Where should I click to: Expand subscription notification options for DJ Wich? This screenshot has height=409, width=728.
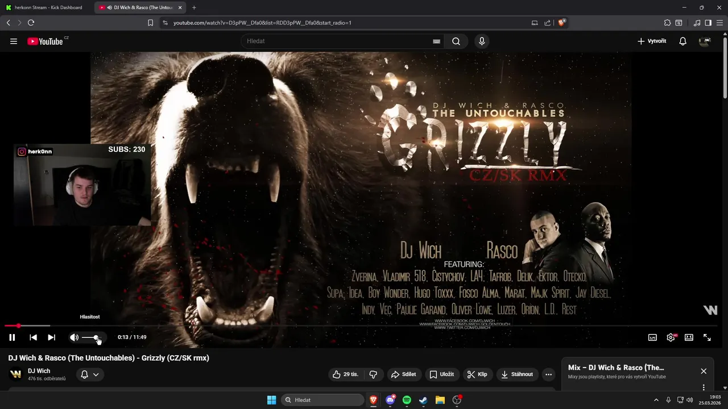90,374
